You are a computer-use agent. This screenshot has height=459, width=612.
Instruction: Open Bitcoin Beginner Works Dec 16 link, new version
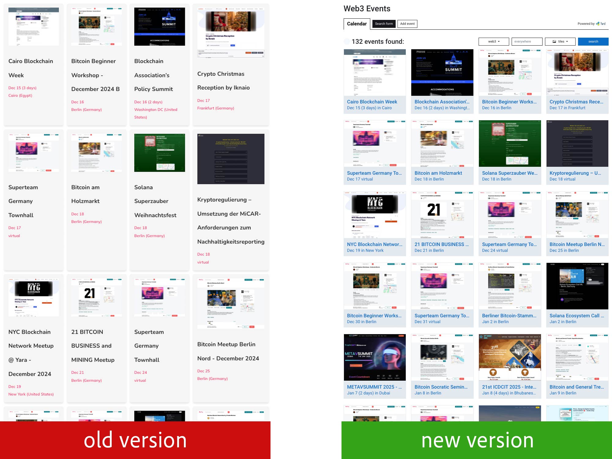pos(509,102)
